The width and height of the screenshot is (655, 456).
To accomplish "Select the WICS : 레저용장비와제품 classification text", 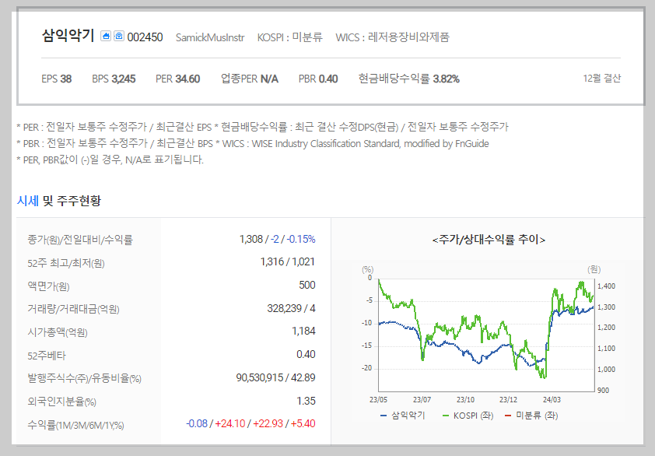I will pos(392,37).
